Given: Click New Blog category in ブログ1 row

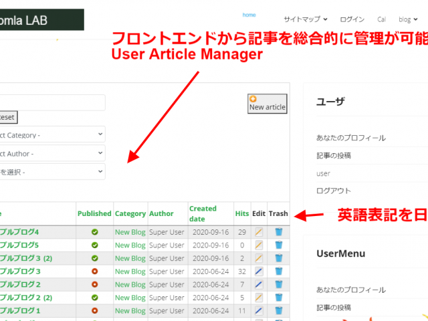Looking at the screenshot, I should pos(130,310).
